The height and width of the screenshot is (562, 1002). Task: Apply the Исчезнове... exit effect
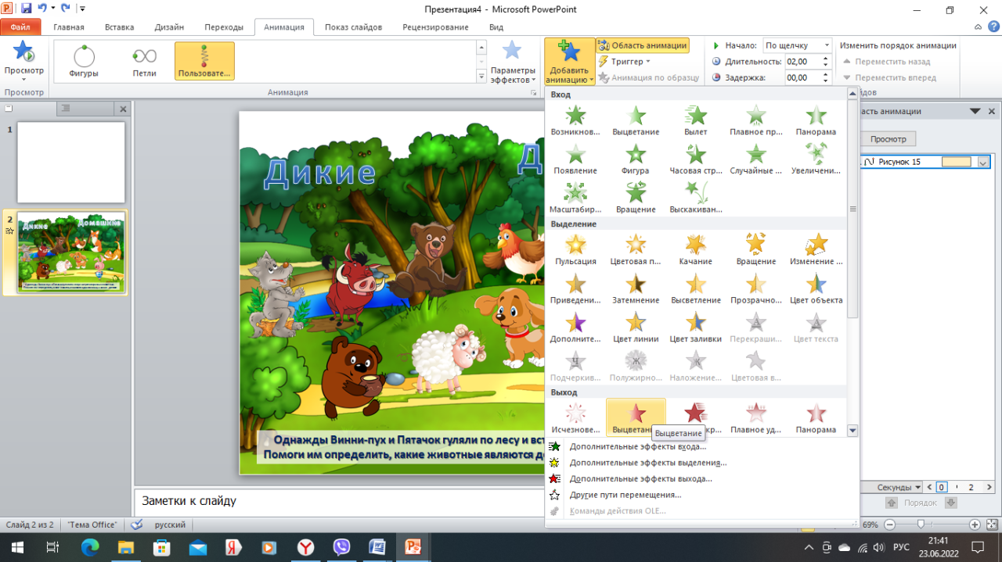[x=575, y=418]
